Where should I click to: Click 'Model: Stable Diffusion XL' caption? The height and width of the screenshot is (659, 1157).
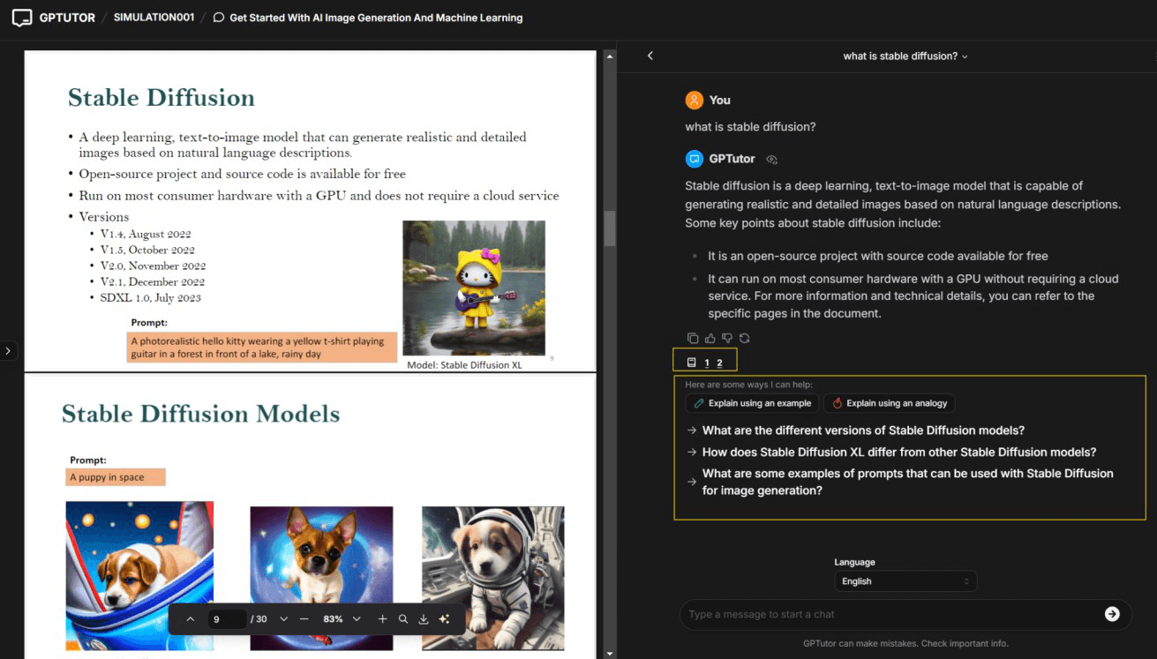[x=464, y=365]
